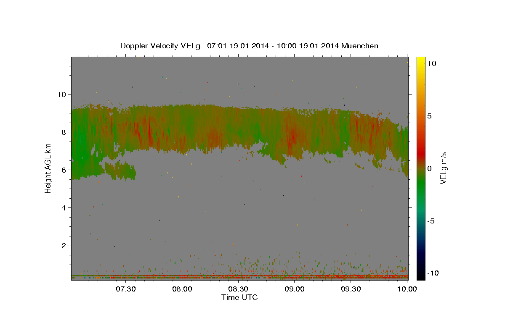Click the black bottom of the colorbar
The height and width of the screenshot is (336, 505).
[x=420, y=275]
